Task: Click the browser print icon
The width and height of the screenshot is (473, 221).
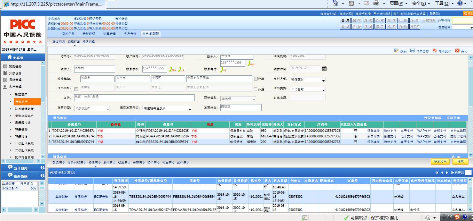Action: 376,3
